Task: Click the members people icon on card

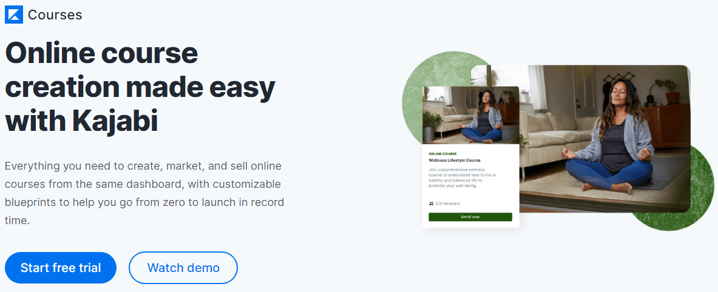Action: click(432, 204)
